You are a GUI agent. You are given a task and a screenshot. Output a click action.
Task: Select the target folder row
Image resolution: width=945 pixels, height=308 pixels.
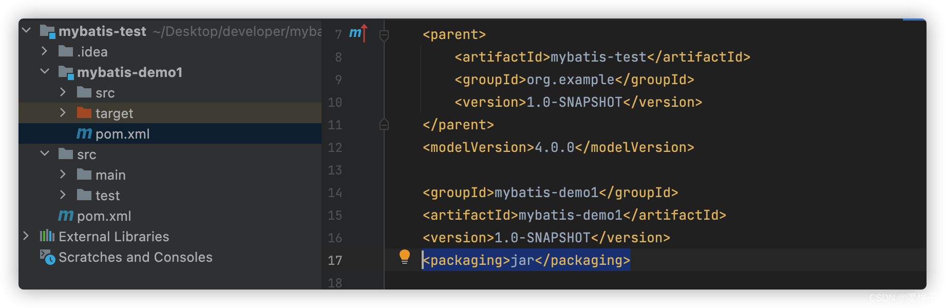[x=170, y=113]
